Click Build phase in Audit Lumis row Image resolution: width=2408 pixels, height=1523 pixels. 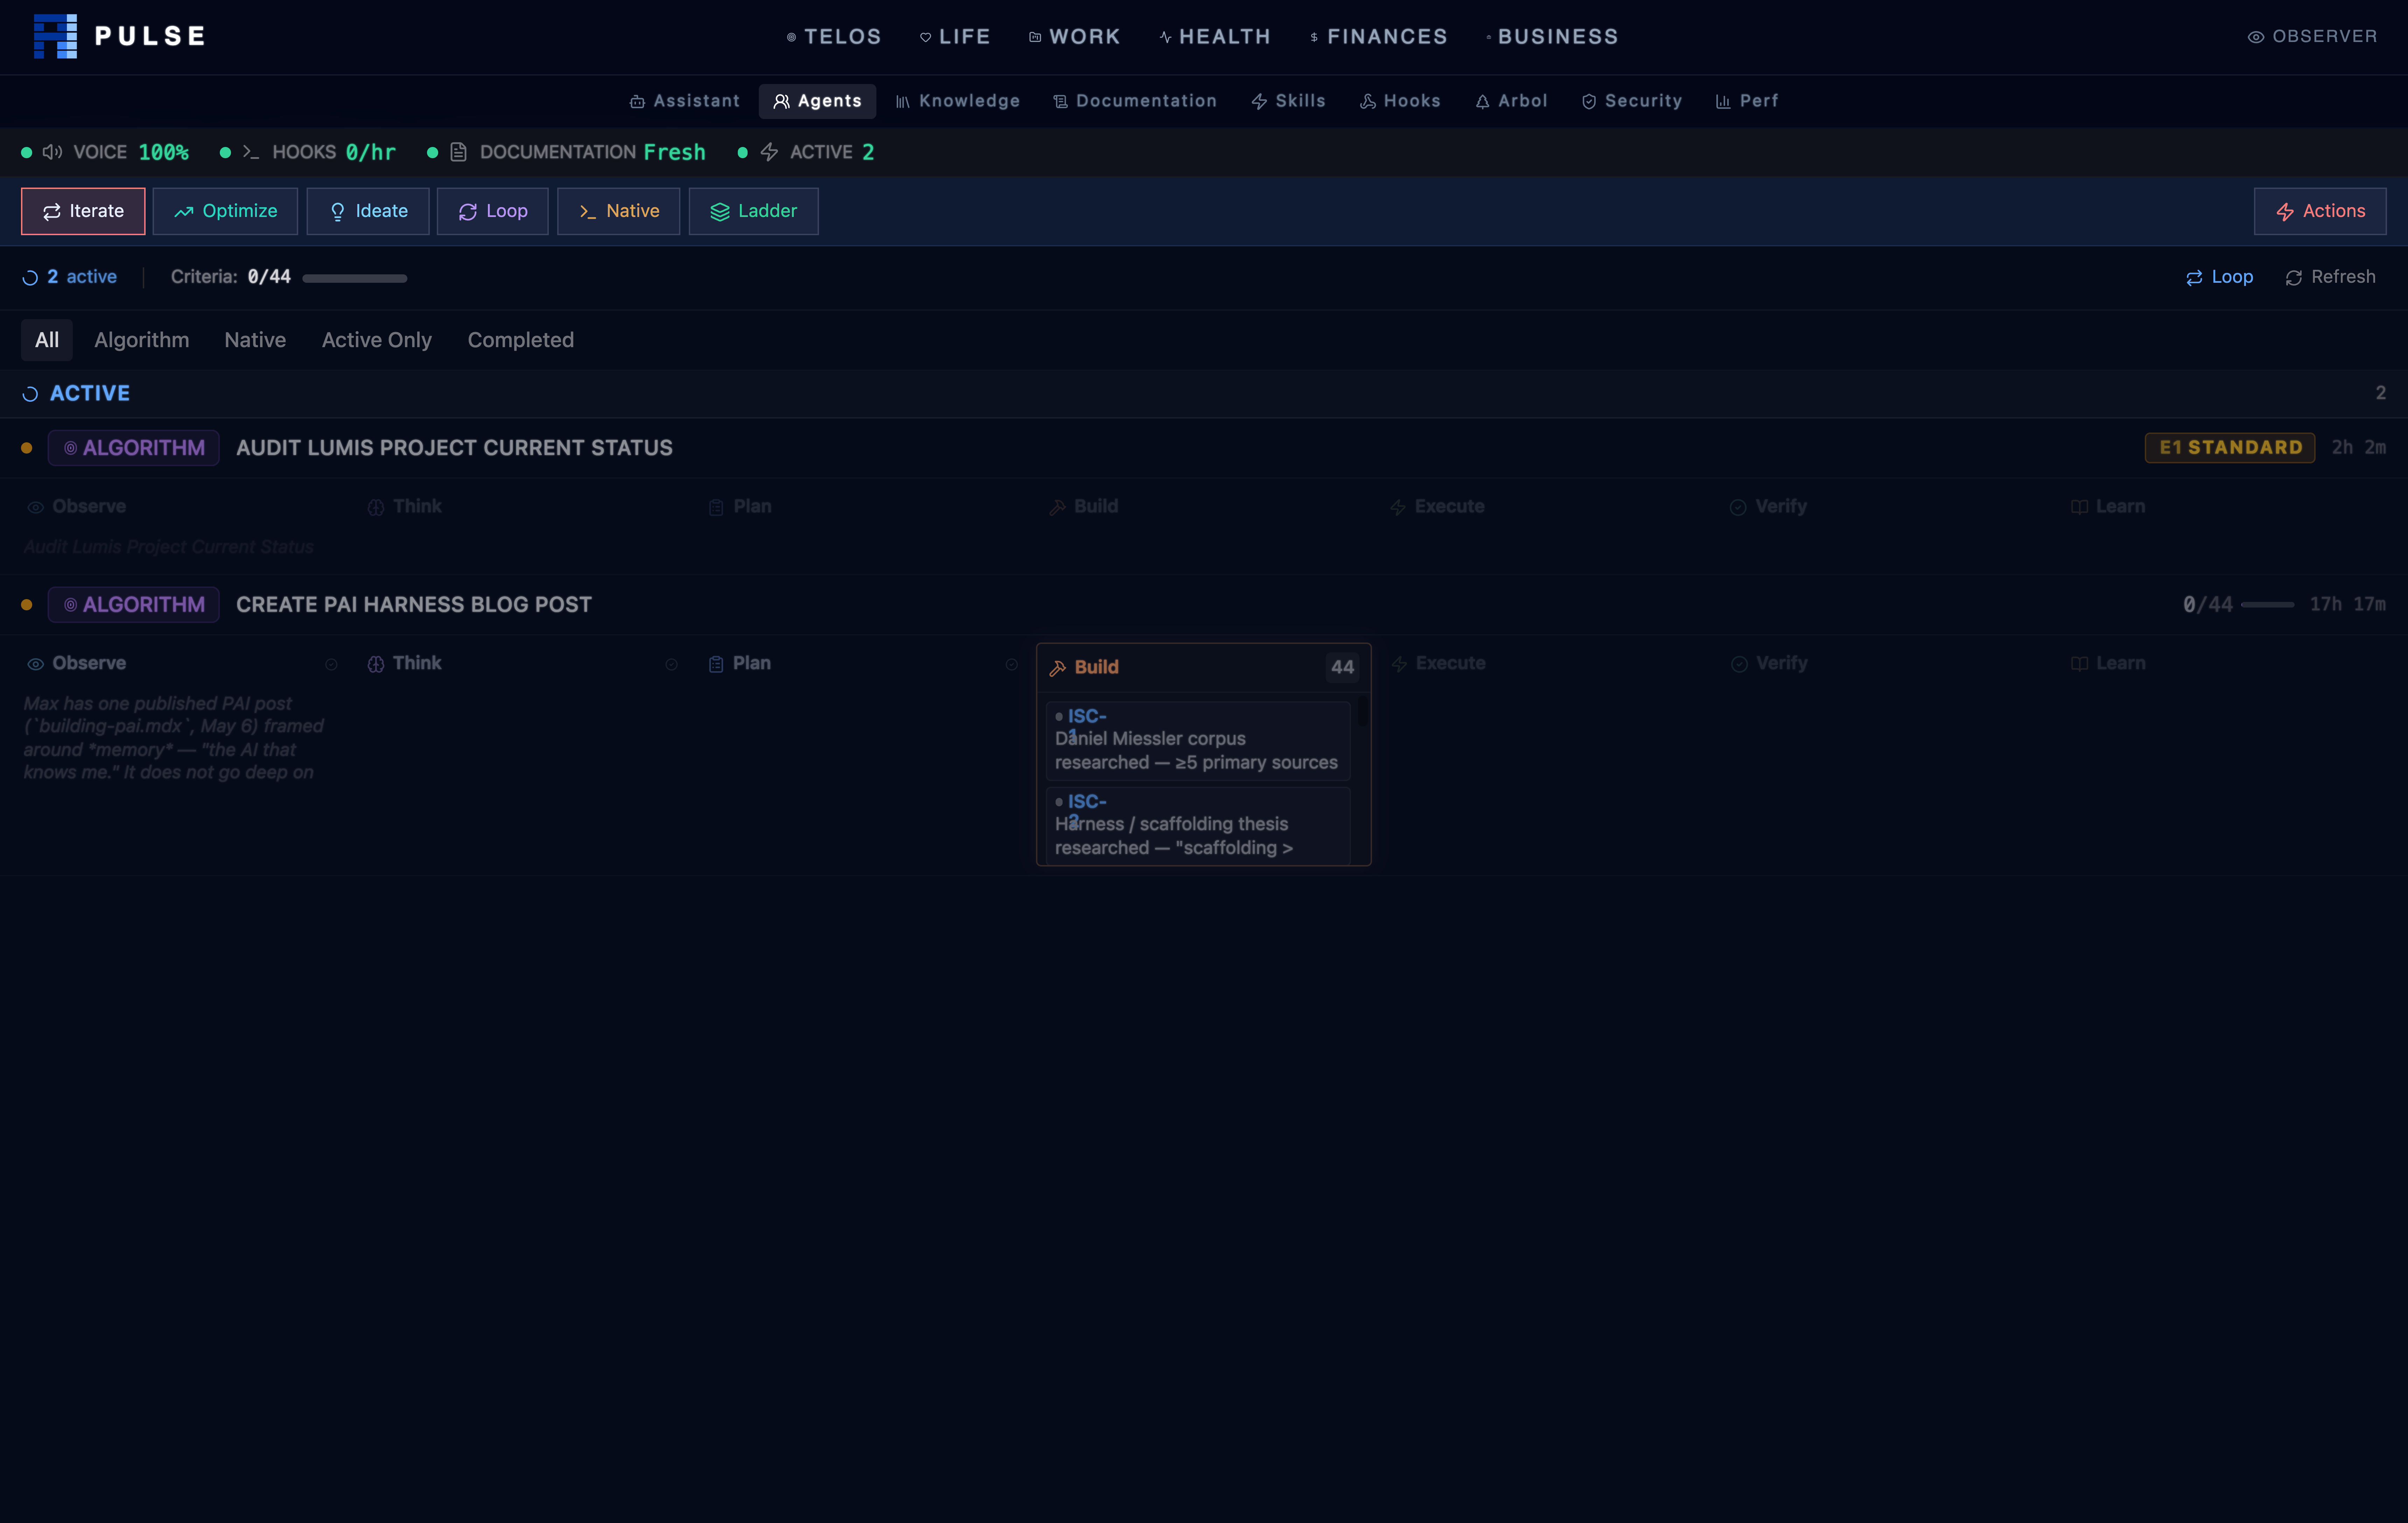coord(1084,507)
